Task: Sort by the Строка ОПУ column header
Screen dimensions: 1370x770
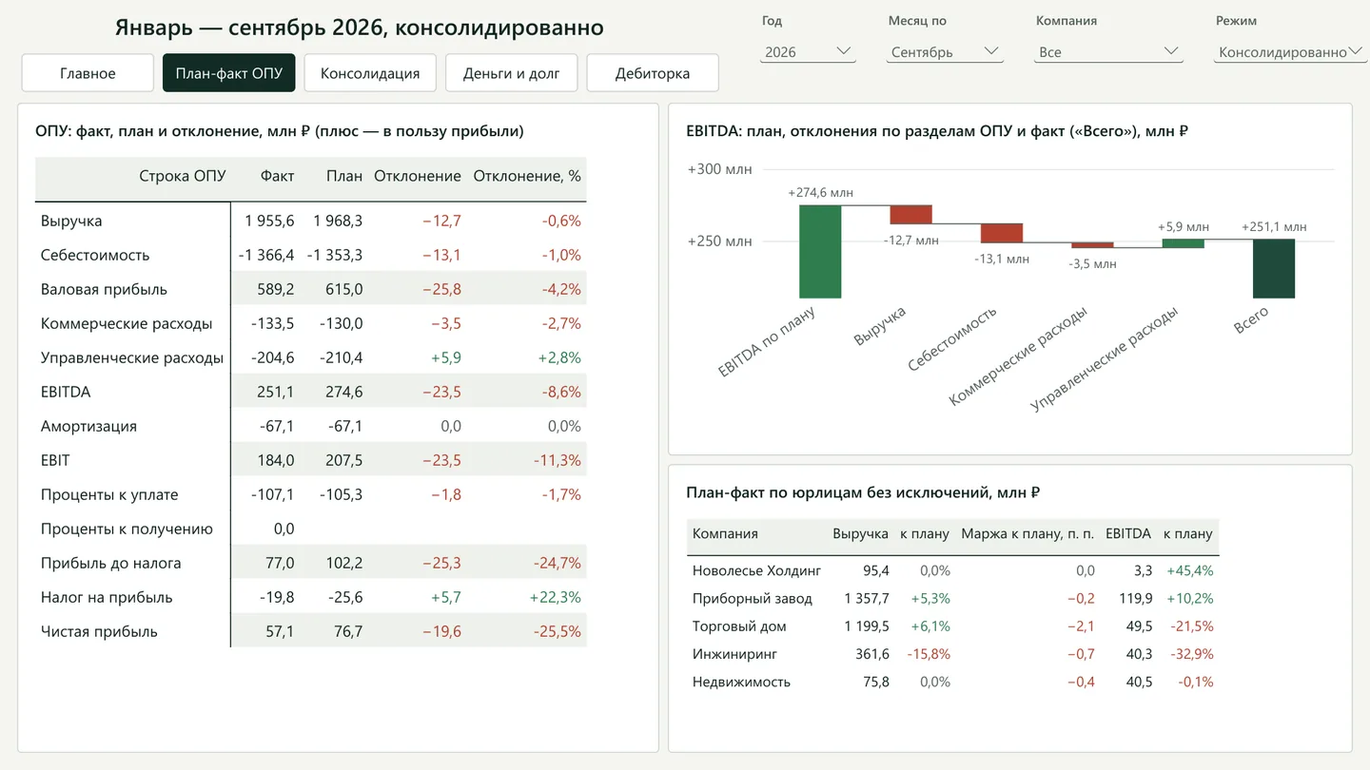Action: 183,176
